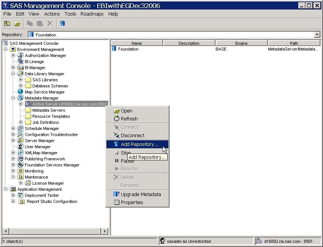Expand the Server Manager tree node
Screen dimensions: 323x247
coord(13,141)
